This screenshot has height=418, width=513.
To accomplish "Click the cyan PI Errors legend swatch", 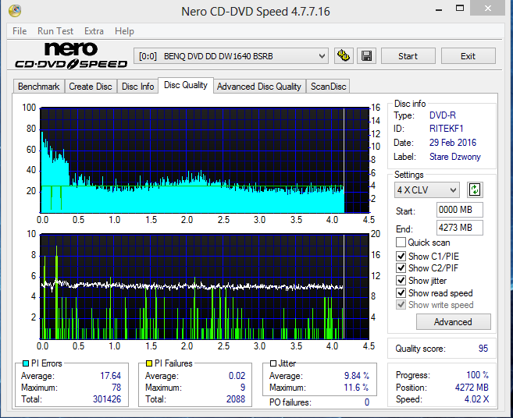I will [26, 363].
